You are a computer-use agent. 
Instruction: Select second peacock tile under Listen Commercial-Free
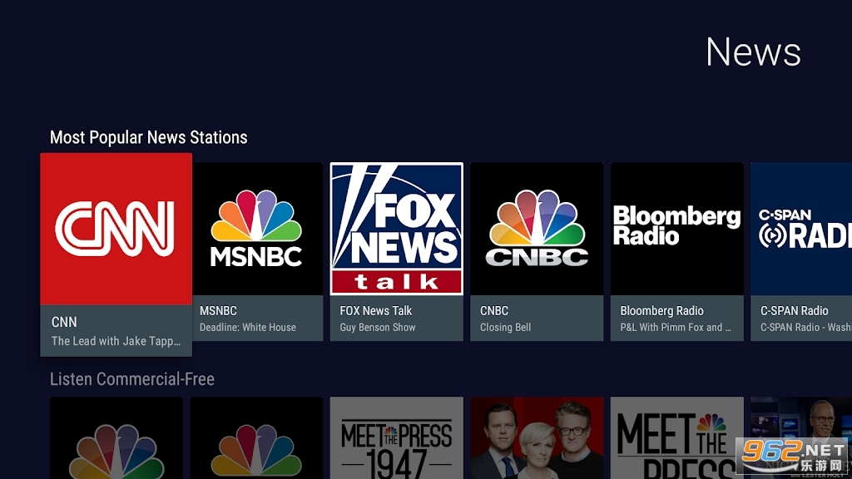(x=256, y=438)
